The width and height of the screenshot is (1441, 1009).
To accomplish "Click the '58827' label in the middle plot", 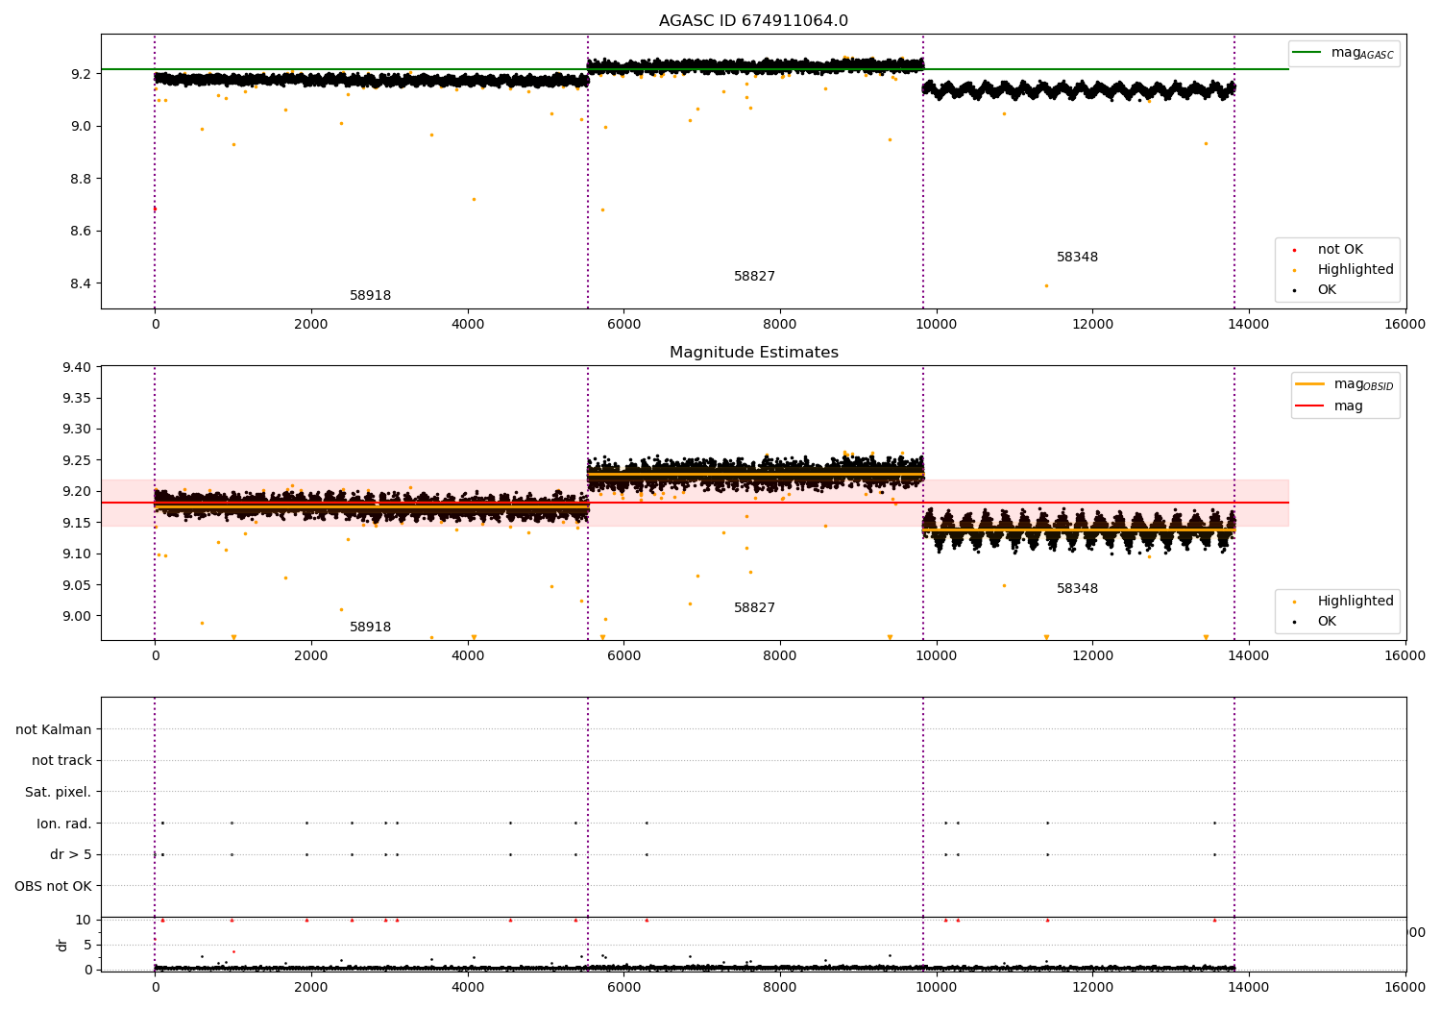I will pos(754,608).
